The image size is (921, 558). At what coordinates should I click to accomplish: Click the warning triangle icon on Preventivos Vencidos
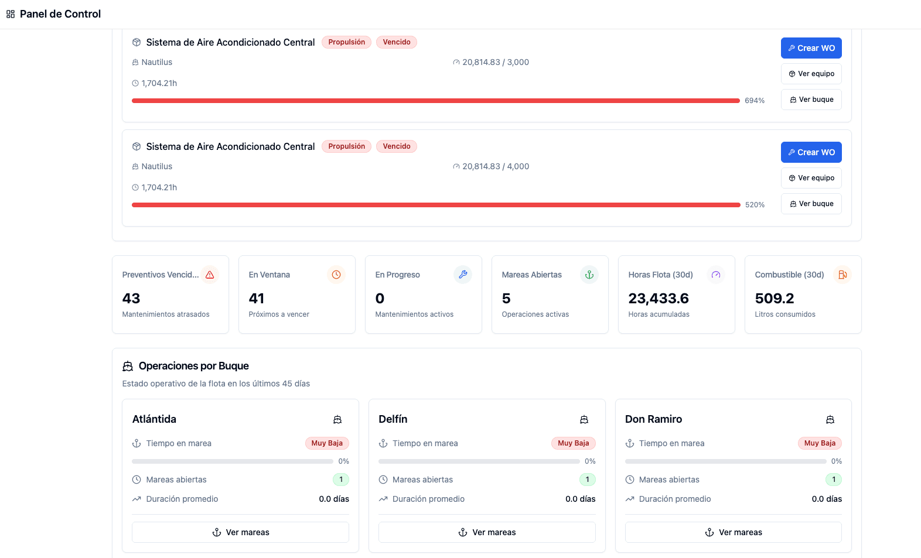point(210,275)
